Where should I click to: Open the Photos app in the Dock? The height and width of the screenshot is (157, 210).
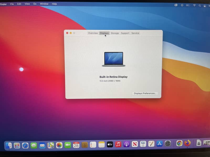[59, 145]
